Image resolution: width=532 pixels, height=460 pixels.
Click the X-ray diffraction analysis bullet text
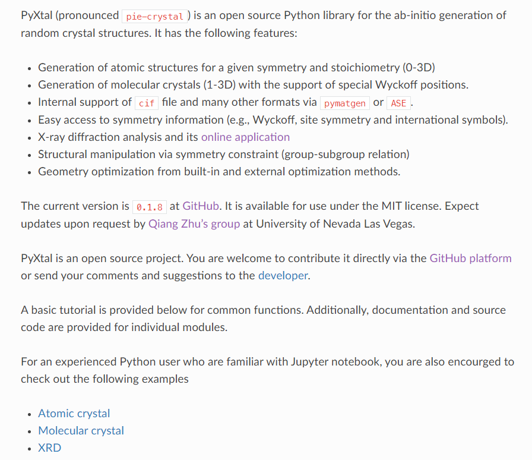(164, 137)
